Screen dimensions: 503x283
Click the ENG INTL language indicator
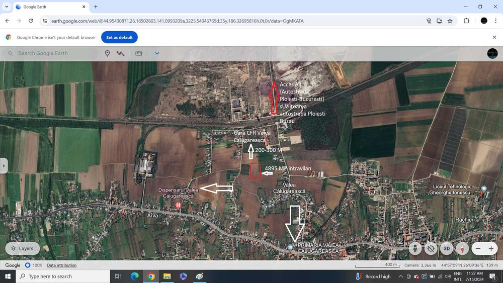click(x=457, y=276)
